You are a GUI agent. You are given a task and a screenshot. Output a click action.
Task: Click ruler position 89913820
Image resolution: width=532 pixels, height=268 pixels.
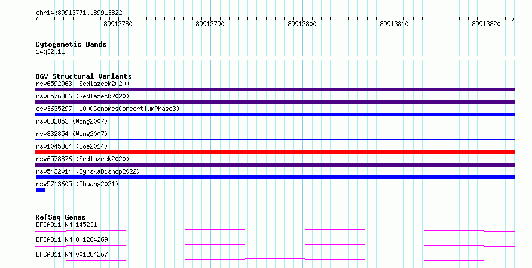[486, 24]
